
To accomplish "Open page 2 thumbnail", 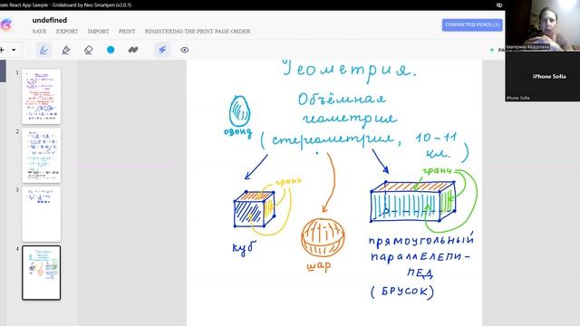I will (42, 155).
